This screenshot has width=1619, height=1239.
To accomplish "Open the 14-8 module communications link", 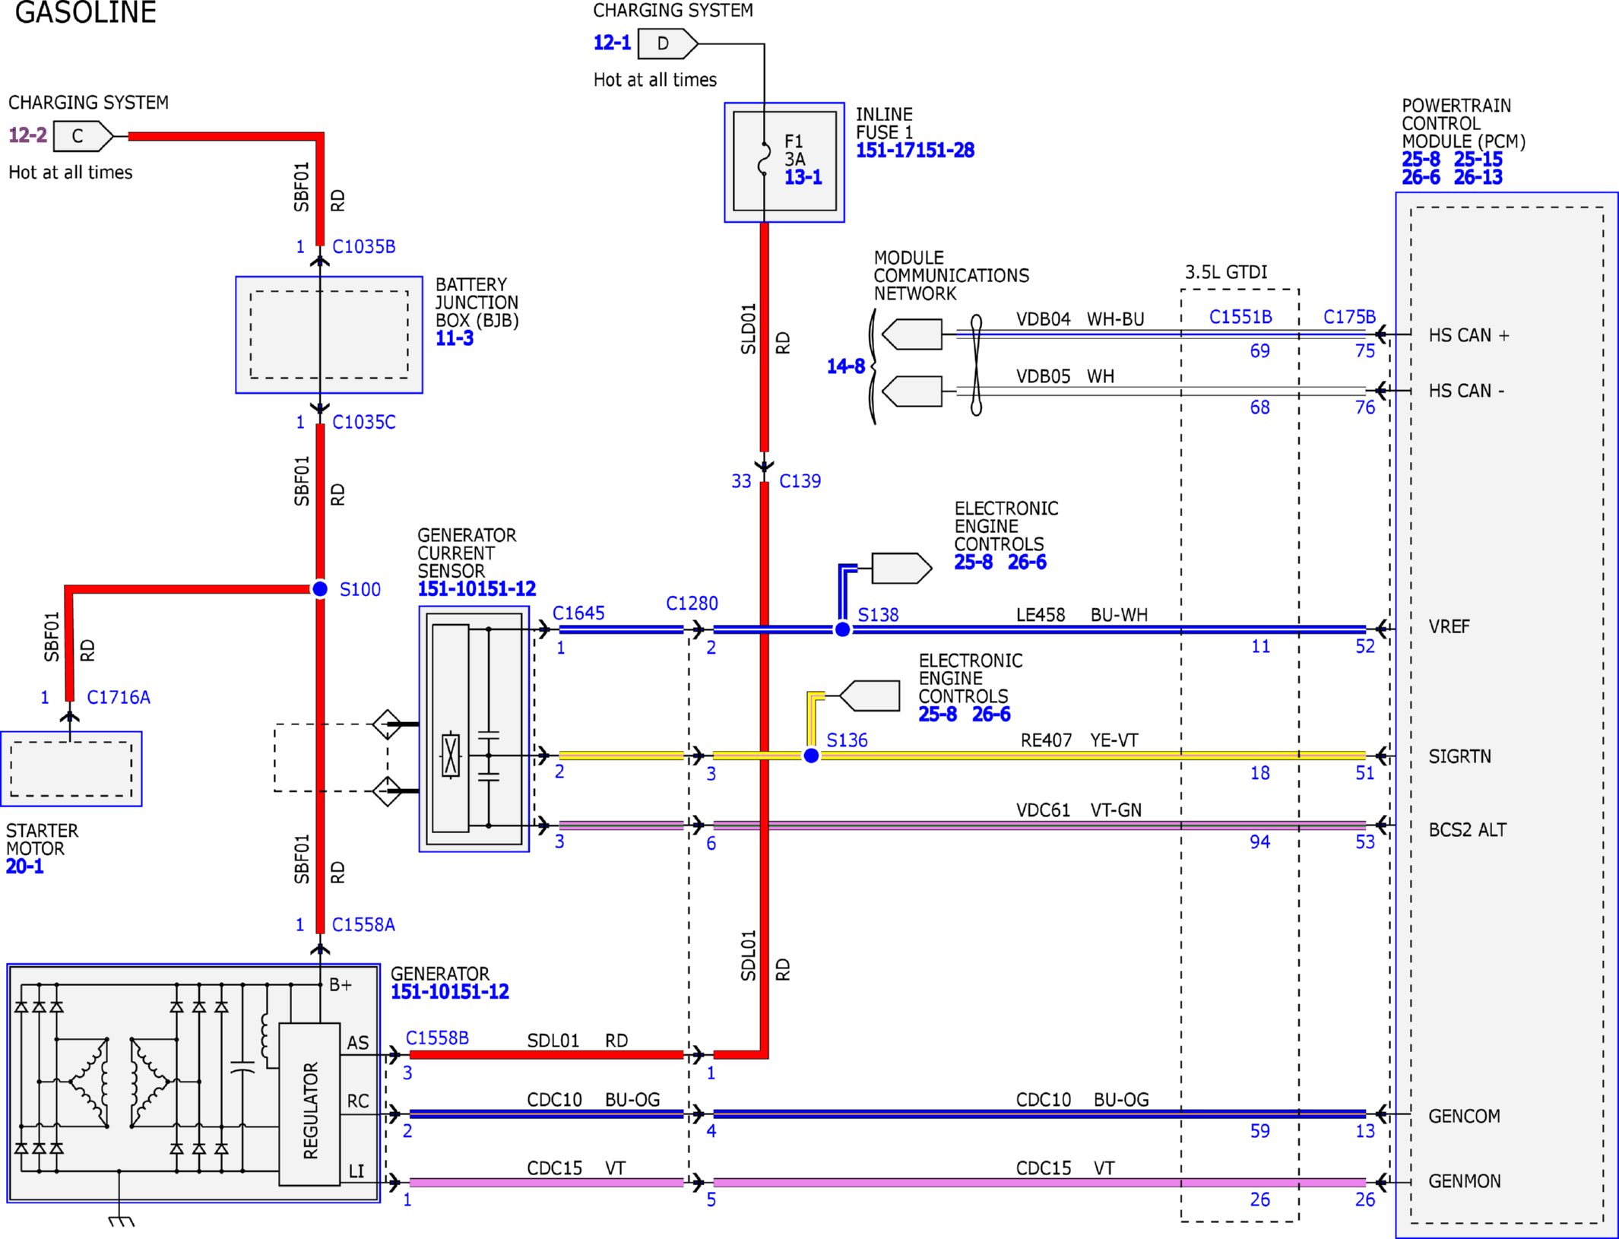I will click(846, 366).
